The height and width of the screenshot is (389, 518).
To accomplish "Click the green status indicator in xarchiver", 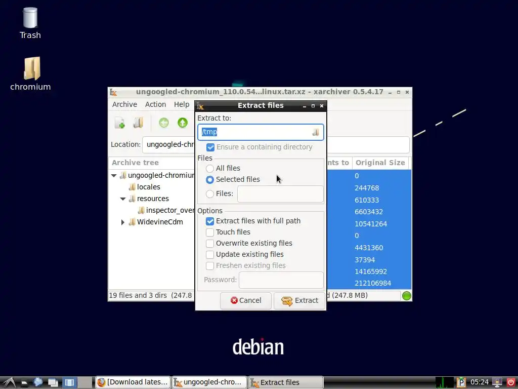I will tap(407, 296).
